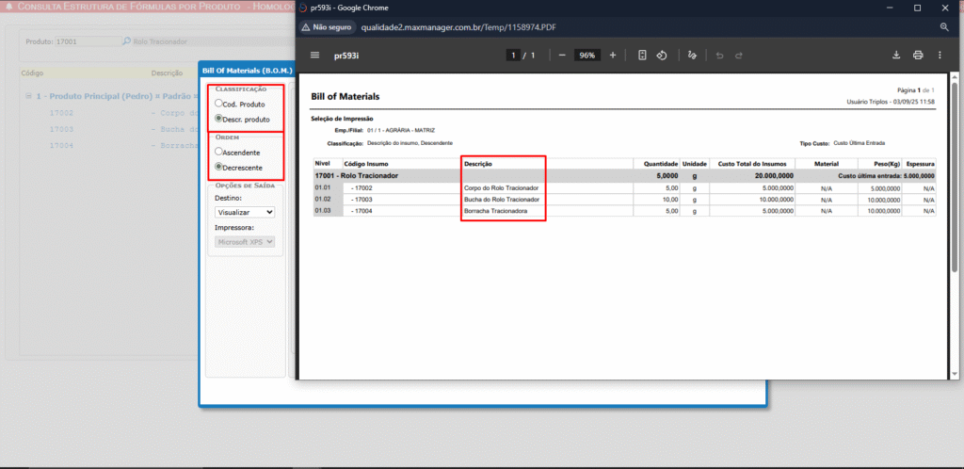
Task: Click the Bill Of Materials (B.O.M.) dialog title
Action: tap(248, 71)
